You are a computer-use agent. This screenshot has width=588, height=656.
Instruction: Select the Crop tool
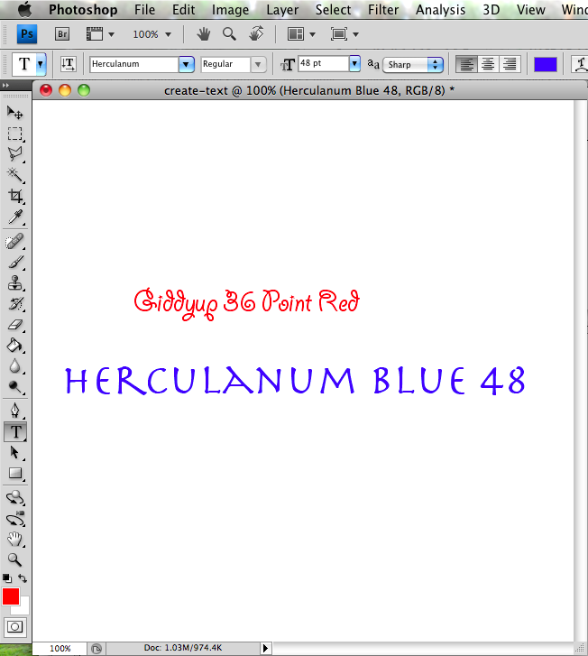pyautogui.click(x=15, y=196)
